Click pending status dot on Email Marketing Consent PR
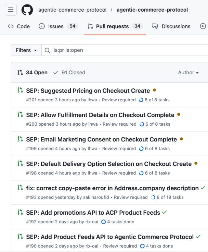Viewport: 208px width, 252px height. tap(181, 139)
